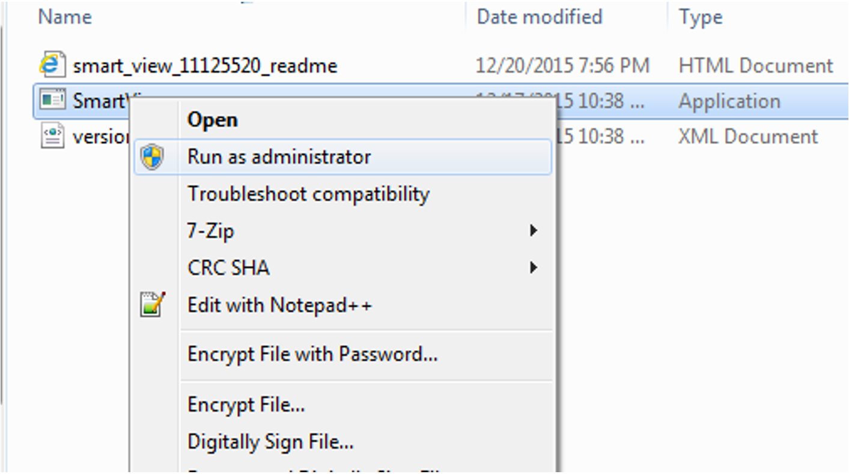Viewport: 849px width, 474px height.
Task: Choose Encrypt File with Password...
Action: pos(312,354)
